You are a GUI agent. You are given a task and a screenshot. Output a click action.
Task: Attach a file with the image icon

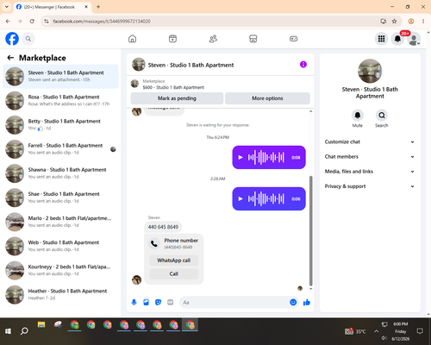(x=146, y=302)
